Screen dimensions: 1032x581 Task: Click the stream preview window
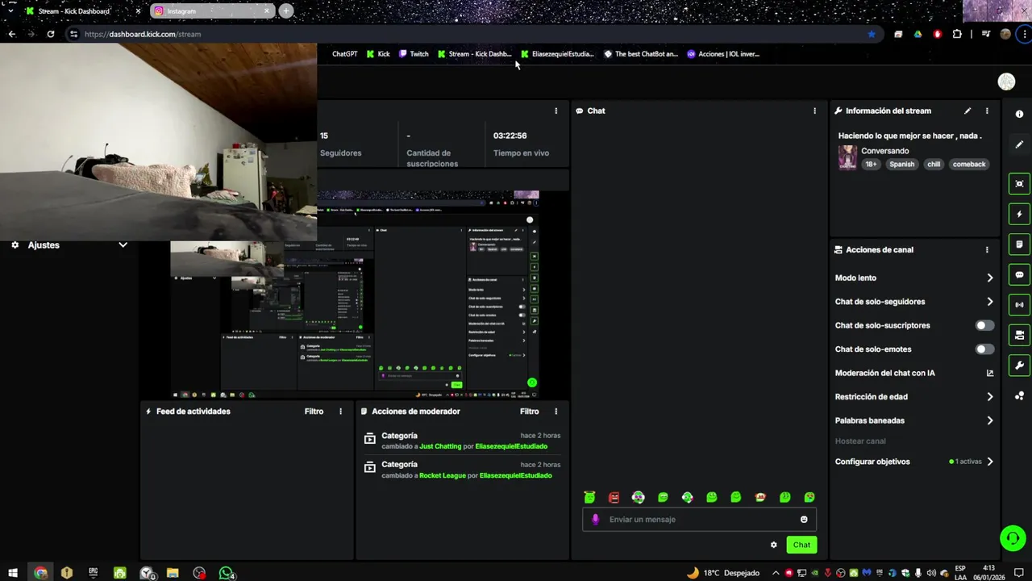click(x=355, y=295)
